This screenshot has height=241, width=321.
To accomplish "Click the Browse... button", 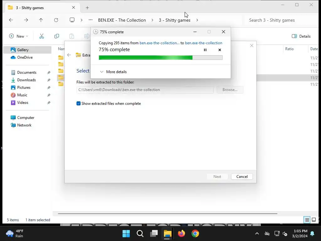I will coord(230,90).
